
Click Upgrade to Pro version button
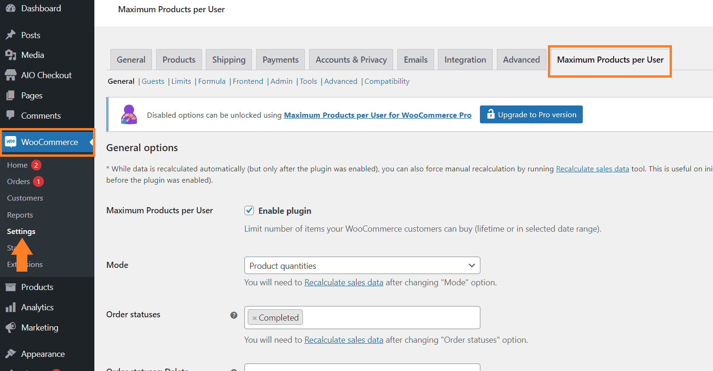pos(531,114)
